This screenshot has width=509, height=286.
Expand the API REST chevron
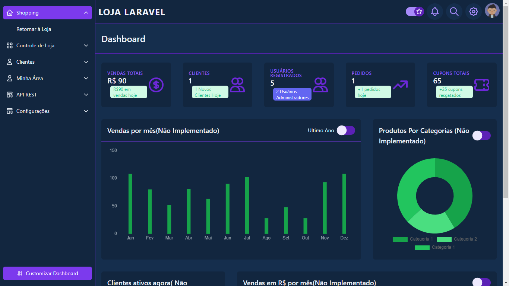pyautogui.click(x=86, y=95)
